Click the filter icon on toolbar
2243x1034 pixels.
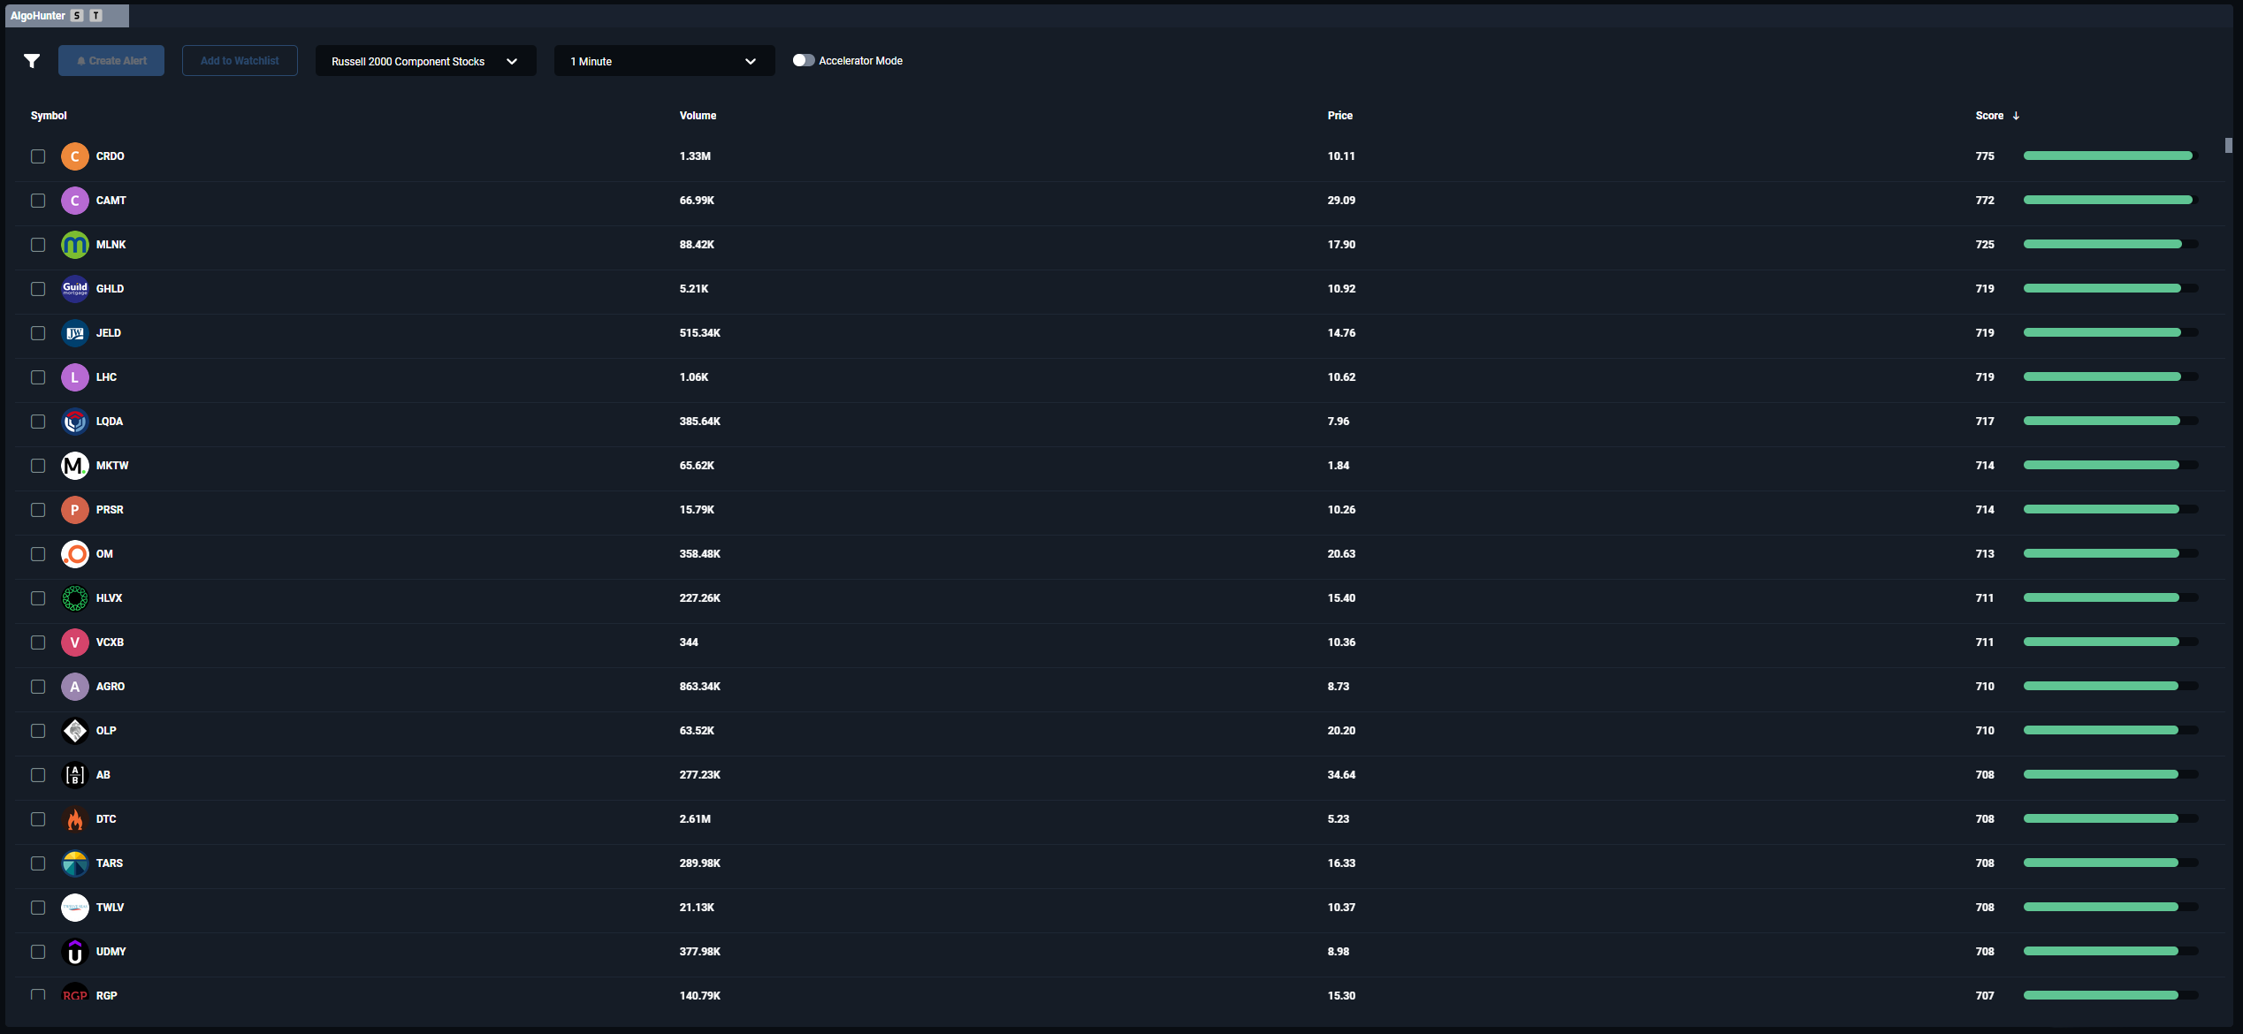32,60
